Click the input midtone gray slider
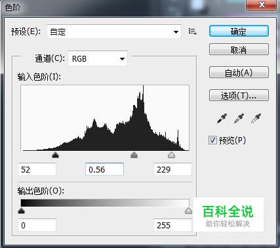Viewport: 280px width, 248px height. pos(134,155)
